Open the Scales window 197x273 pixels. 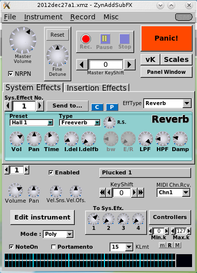tap(176, 59)
